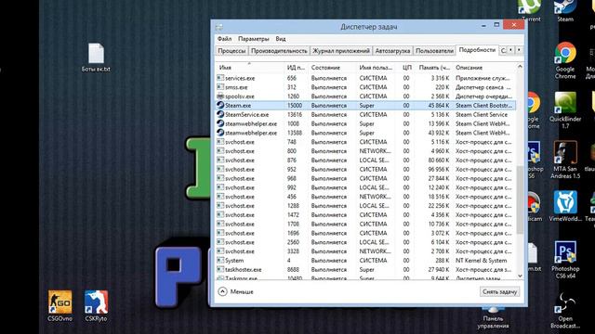This screenshot has height=334, width=595.
Task: Open the Steam desktop shortcut
Action: coord(565,8)
